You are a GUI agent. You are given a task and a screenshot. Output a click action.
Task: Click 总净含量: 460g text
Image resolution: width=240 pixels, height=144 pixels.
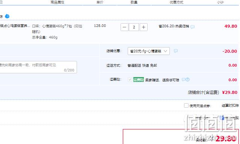point(45,37)
